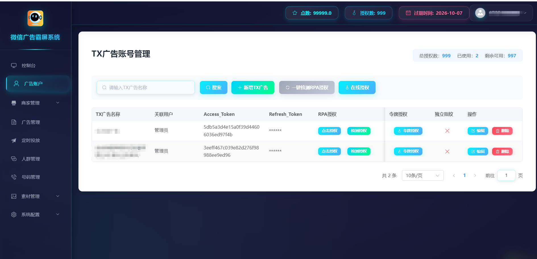Expand the 系统配置 sidebar submenu
Viewport: 537px width, 259px height.
point(36,214)
